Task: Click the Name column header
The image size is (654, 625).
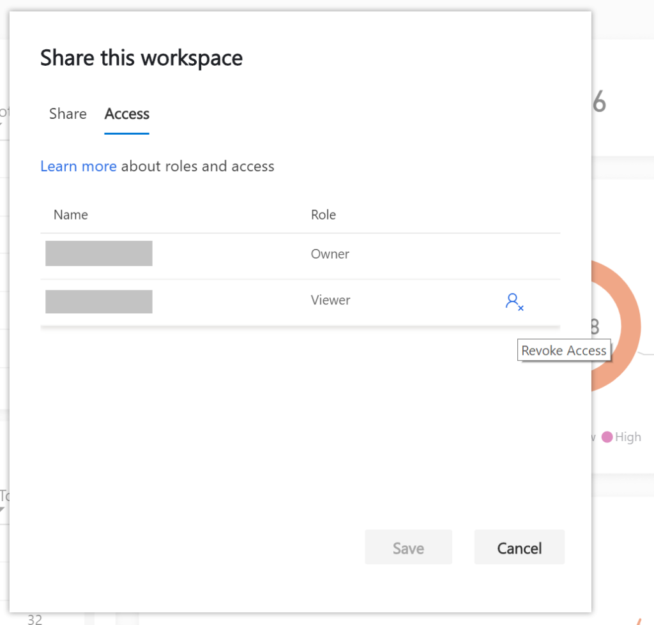Action: click(x=70, y=215)
